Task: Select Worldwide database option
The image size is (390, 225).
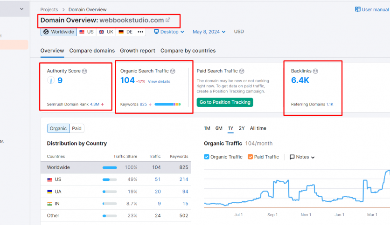Action: pos(59,32)
